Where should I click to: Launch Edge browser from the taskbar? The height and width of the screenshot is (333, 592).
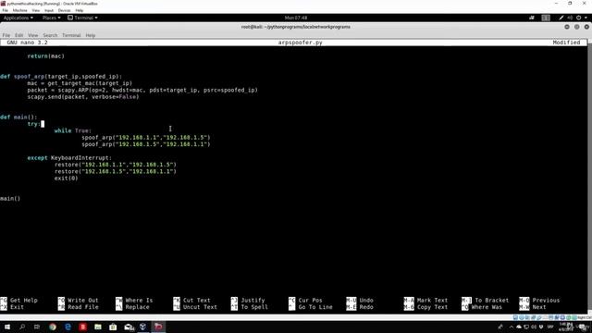coord(68,327)
